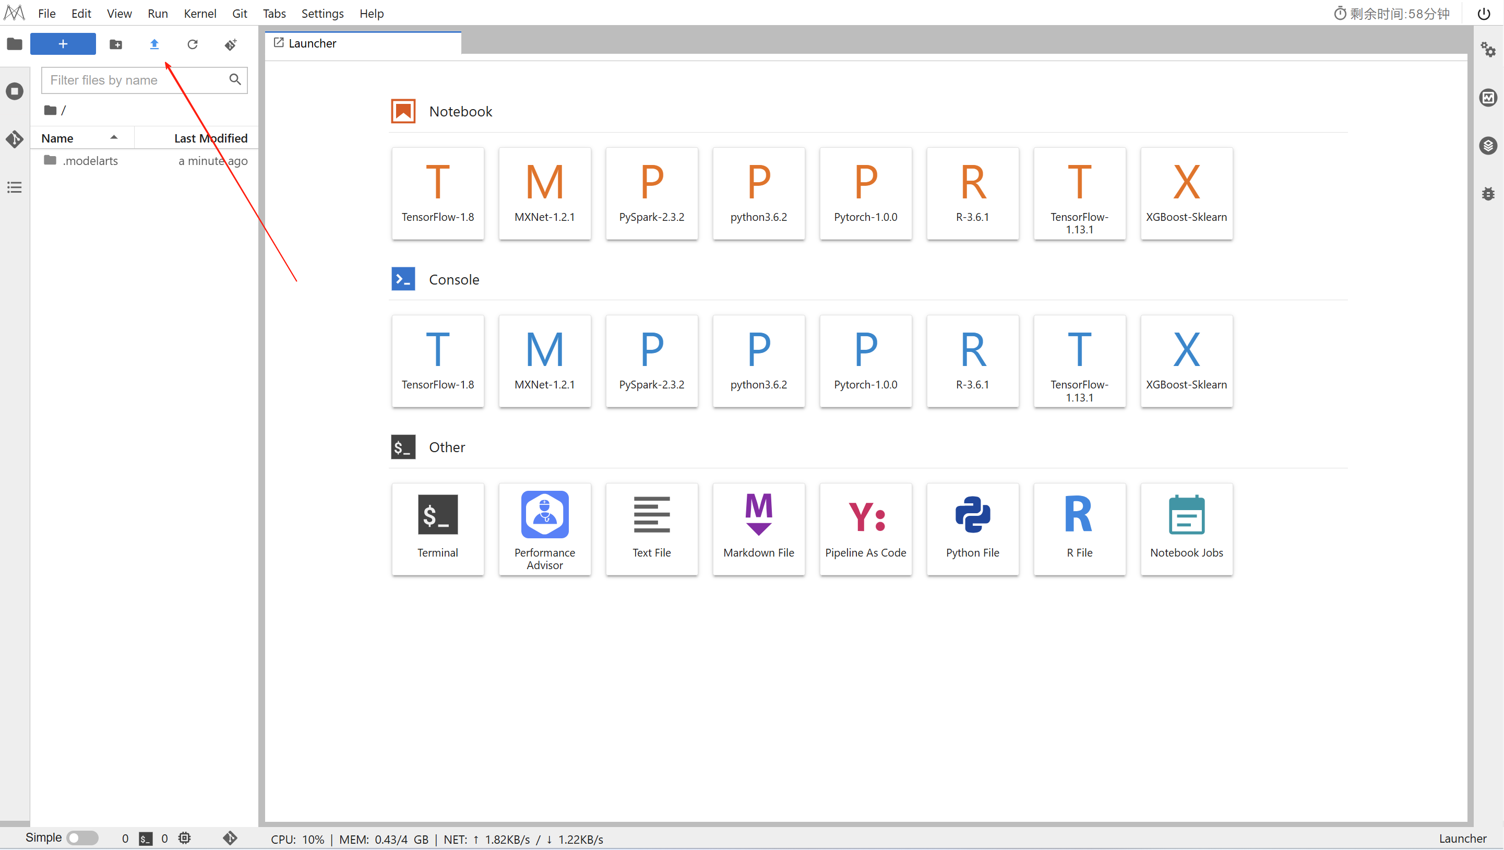This screenshot has height=850, width=1504.
Task: Refresh the file list
Action: [192, 44]
